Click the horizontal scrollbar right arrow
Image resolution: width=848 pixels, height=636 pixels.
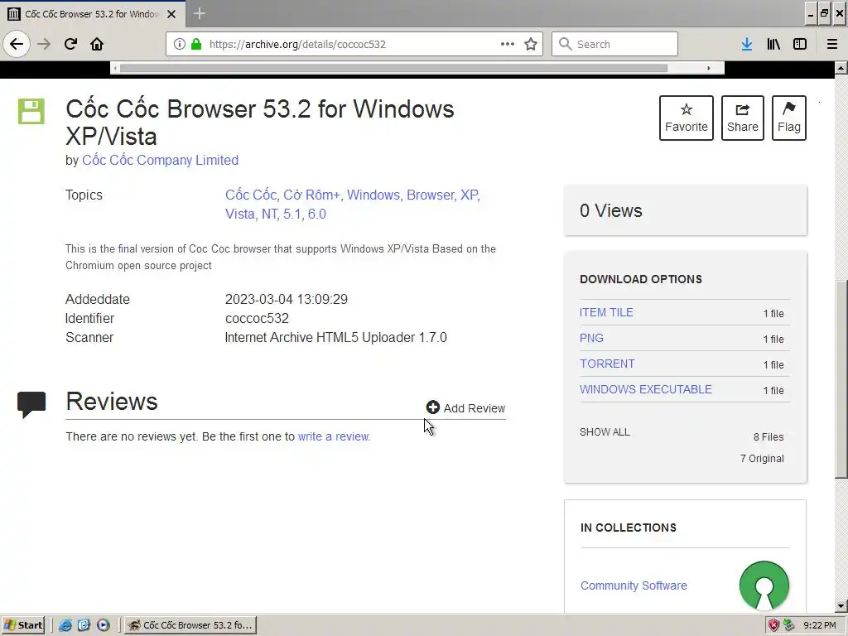click(x=709, y=68)
